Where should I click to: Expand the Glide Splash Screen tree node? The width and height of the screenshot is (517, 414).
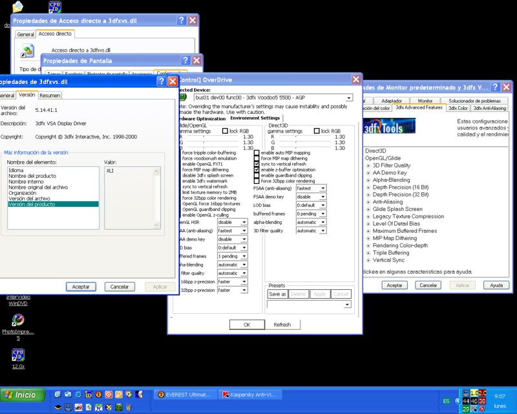click(x=368, y=210)
